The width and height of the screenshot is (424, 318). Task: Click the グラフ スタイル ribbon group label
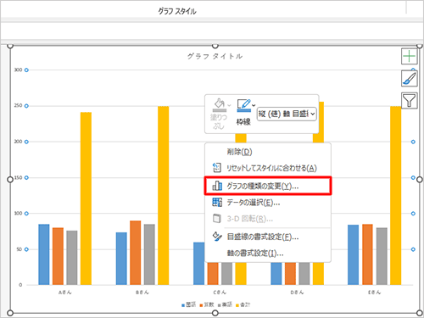[x=177, y=11]
